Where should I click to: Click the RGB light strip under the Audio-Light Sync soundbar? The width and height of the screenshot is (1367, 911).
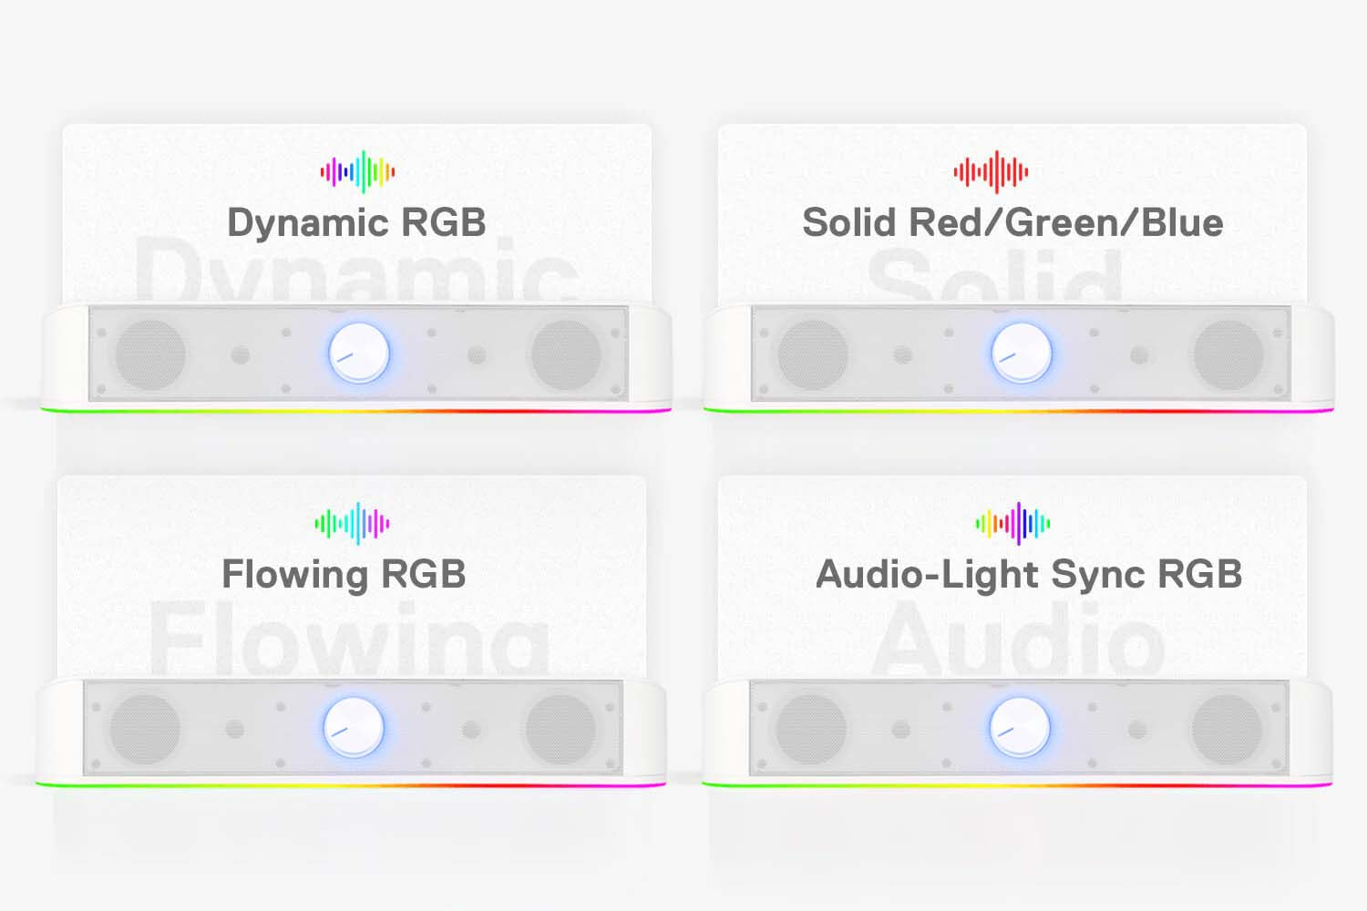click(x=1018, y=783)
